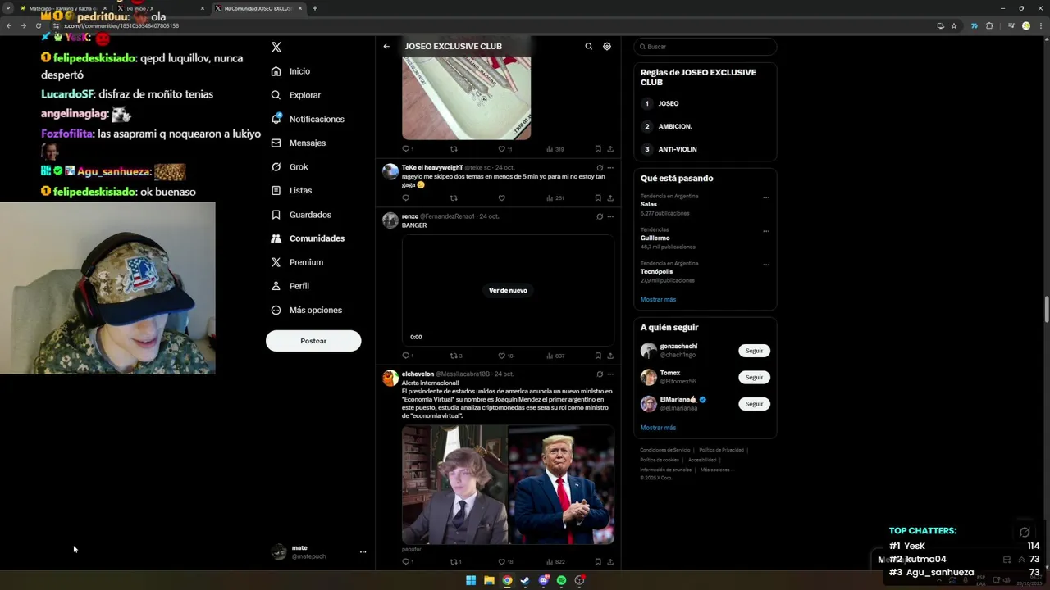Viewport: 1050px width, 590px height.
Task: Like TeKe el heavyweighT post
Action: [x=502, y=197]
